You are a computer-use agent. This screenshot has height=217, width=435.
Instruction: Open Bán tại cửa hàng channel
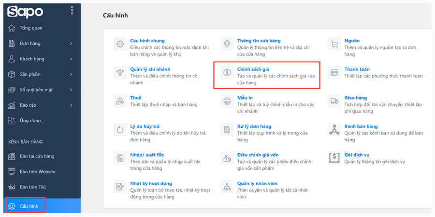(37, 156)
